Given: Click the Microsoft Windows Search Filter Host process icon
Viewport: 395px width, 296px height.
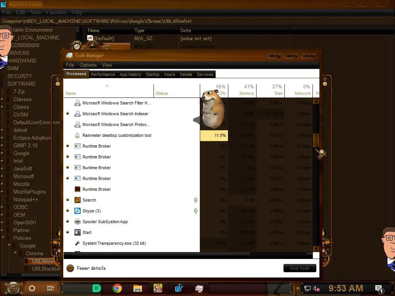Looking at the screenshot, I should [x=77, y=103].
